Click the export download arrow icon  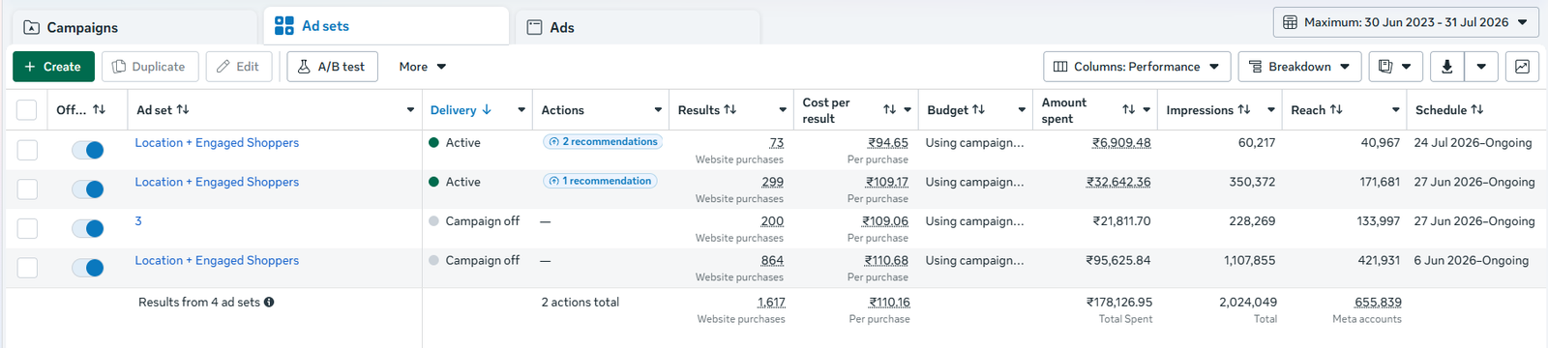(1446, 67)
